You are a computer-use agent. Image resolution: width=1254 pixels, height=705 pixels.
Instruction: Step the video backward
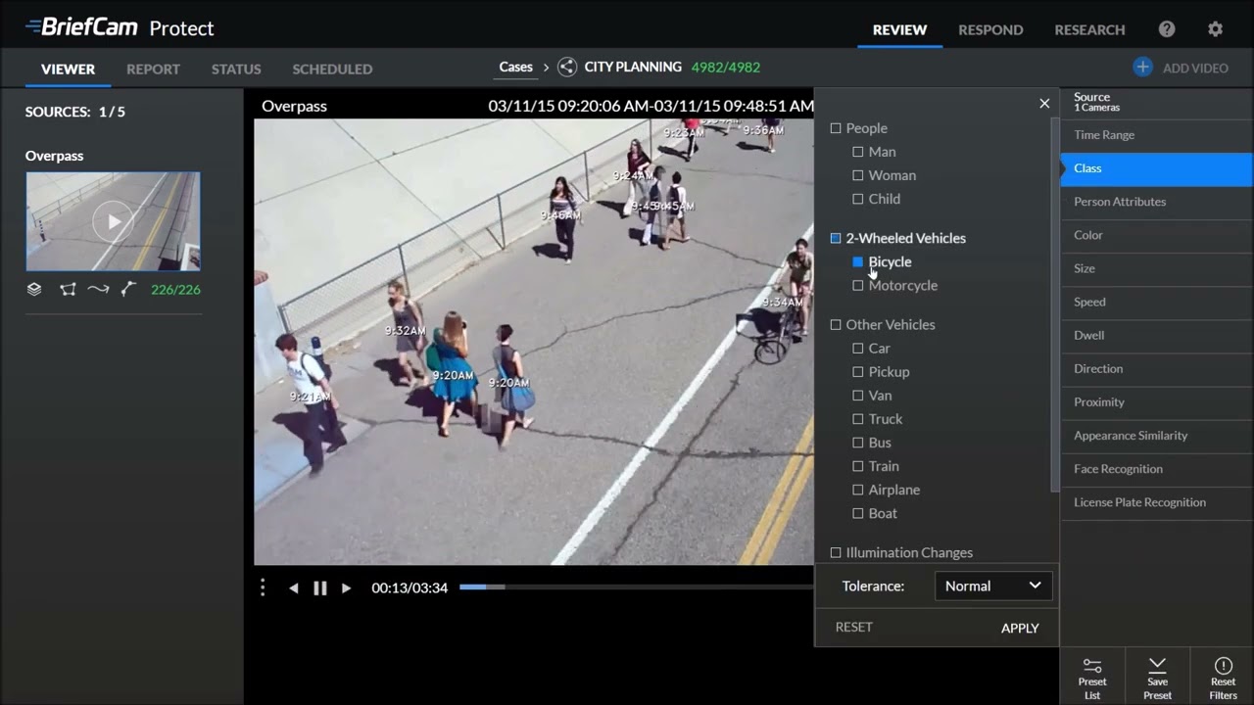point(293,587)
